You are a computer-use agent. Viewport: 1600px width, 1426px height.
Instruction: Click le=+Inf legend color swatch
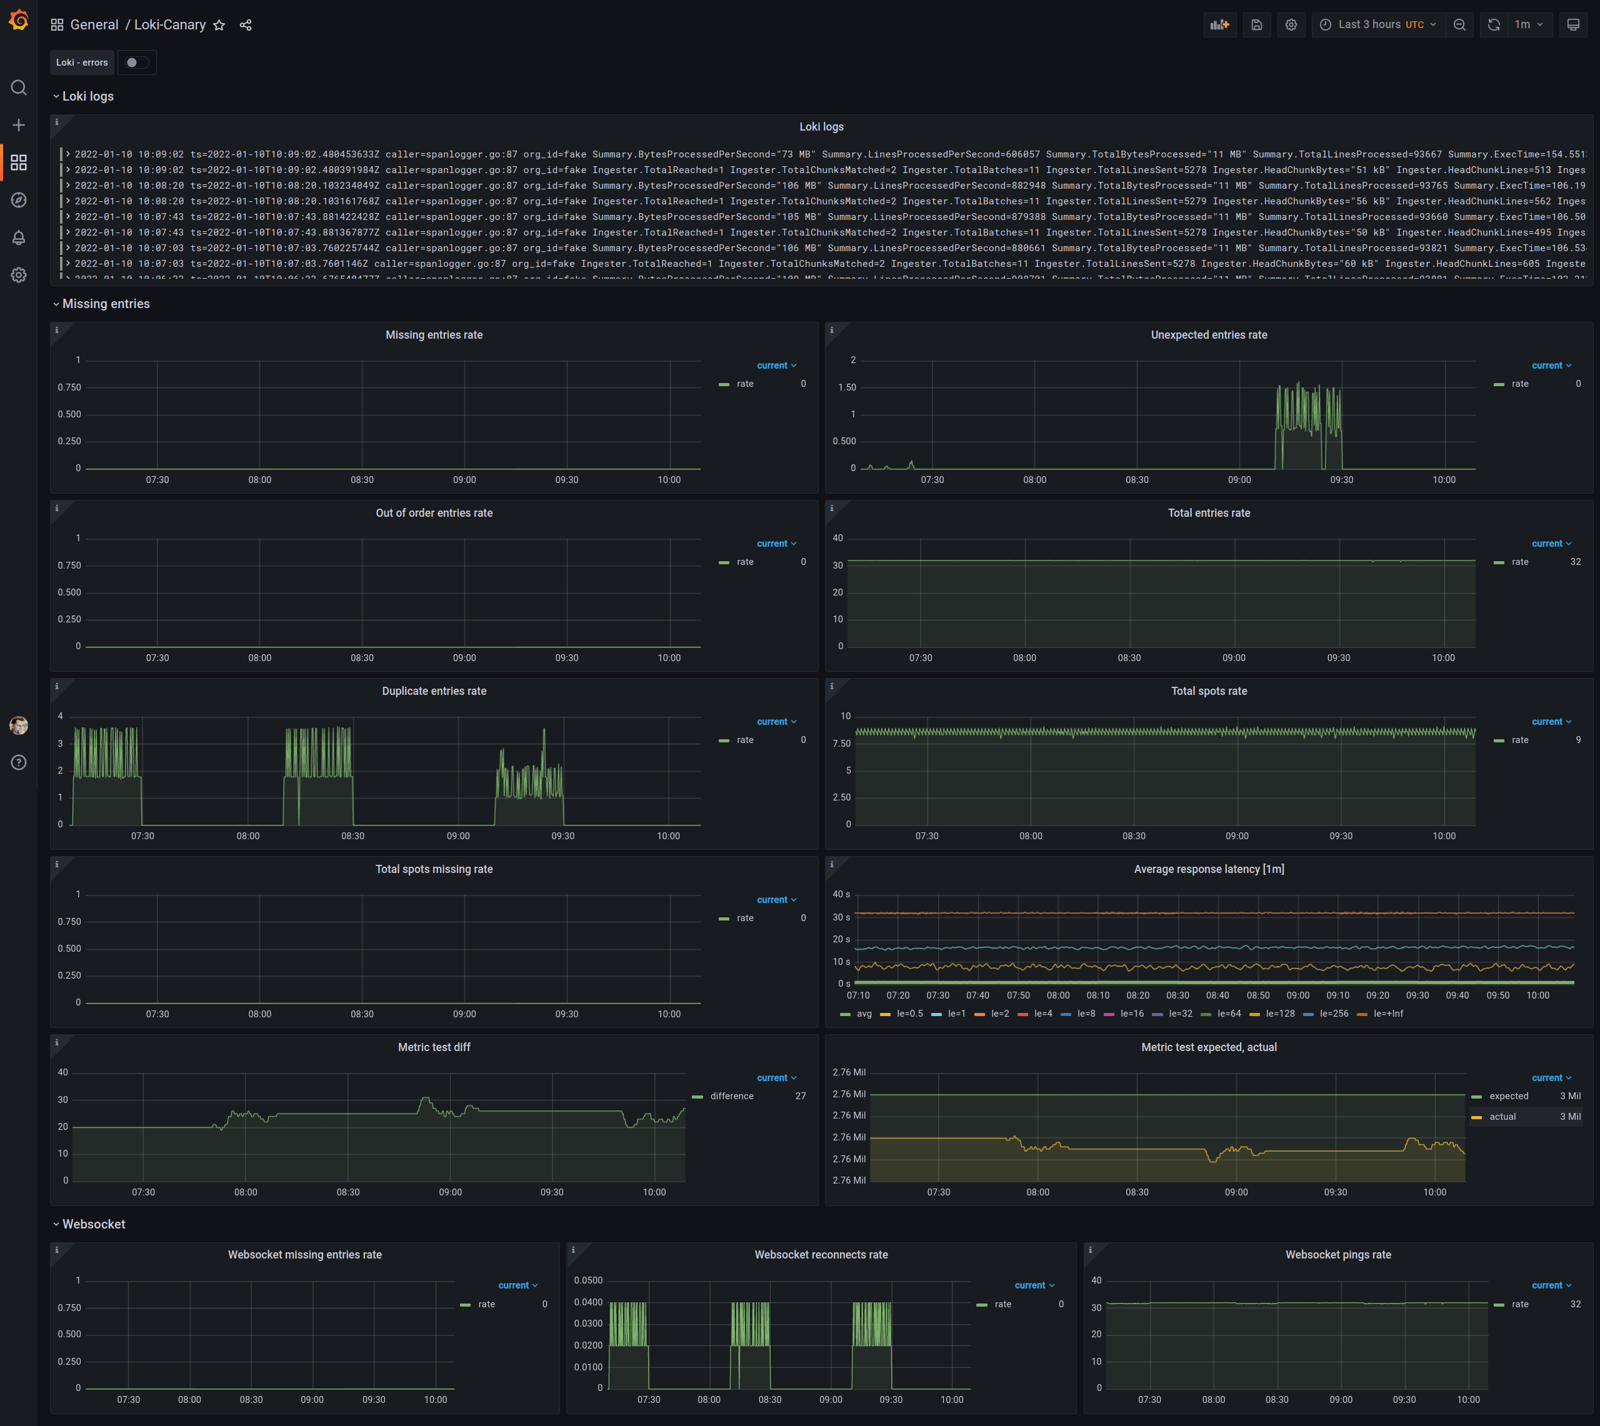[1362, 1014]
